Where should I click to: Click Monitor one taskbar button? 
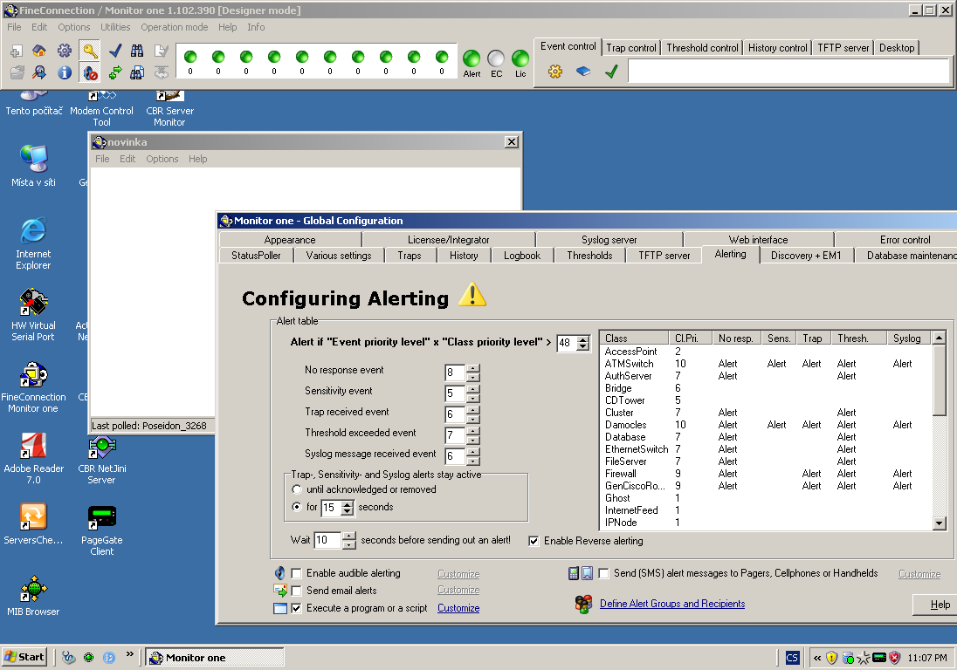click(x=214, y=657)
